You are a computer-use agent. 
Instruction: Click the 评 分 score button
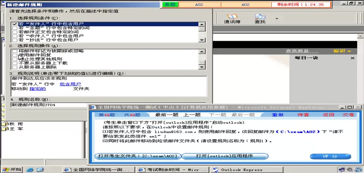pyautogui.click(x=330, y=157)
